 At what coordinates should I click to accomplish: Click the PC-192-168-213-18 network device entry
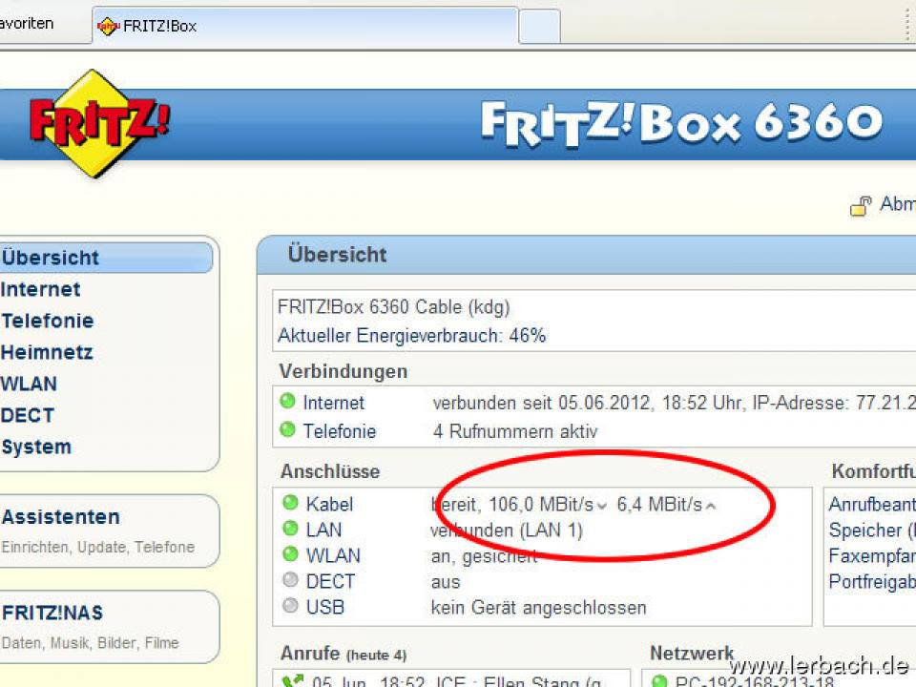tap(754, 681)
